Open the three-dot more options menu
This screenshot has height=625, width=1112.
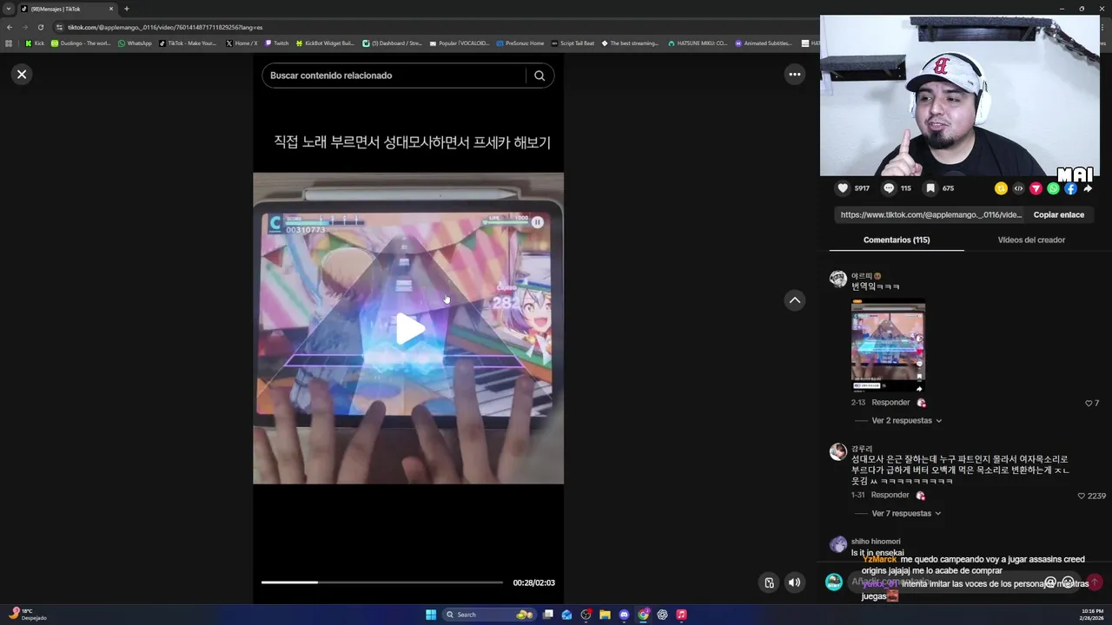pos(794,75)
